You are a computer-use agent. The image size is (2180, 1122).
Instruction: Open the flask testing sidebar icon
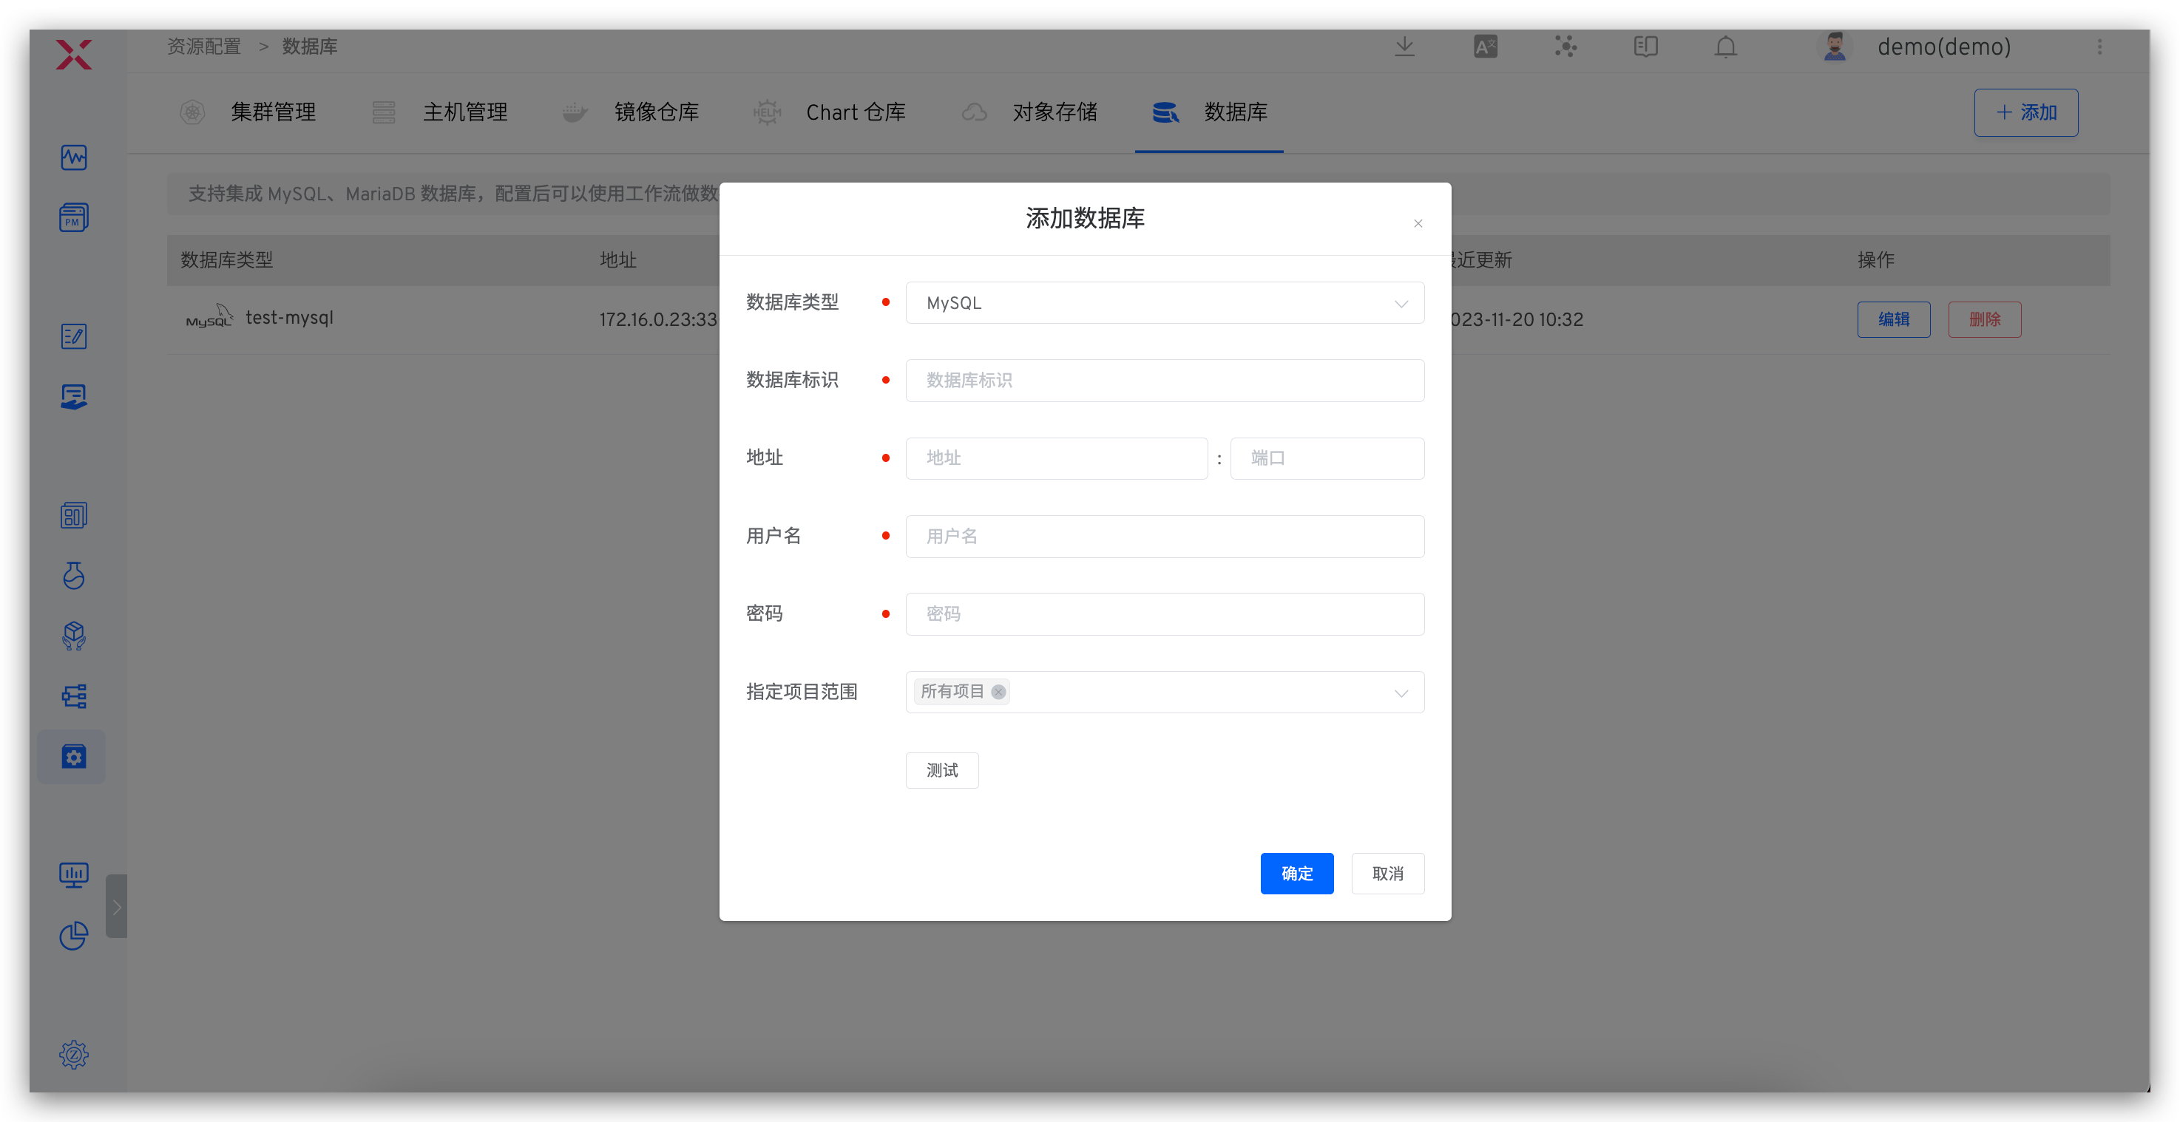[74, 575]
